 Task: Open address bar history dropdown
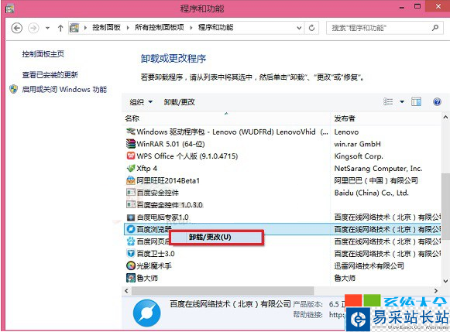[x=299, y=28]
